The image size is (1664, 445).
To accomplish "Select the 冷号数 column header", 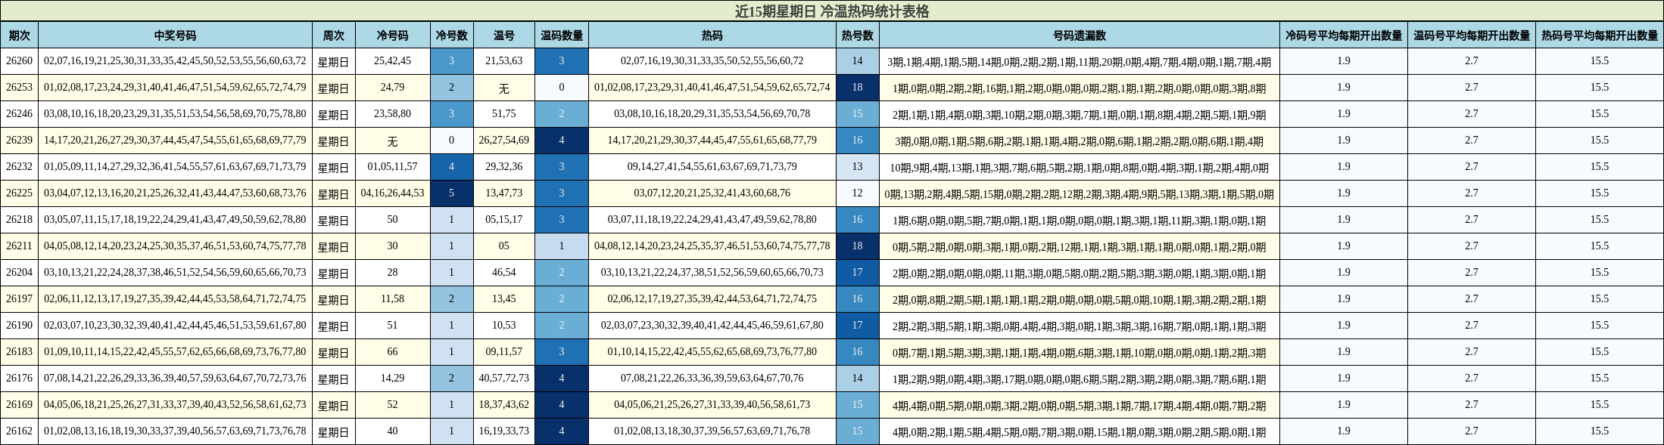I will click(452, 36).
